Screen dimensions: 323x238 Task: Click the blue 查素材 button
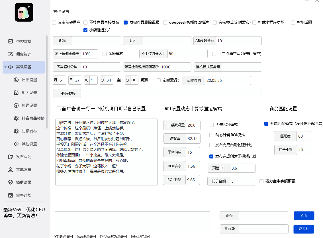coord(304,229)
